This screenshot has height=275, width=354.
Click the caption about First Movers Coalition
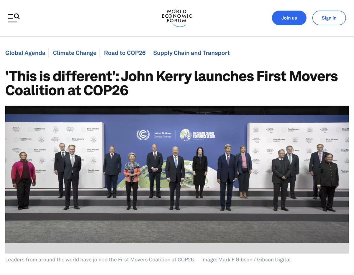pos(100,259)
